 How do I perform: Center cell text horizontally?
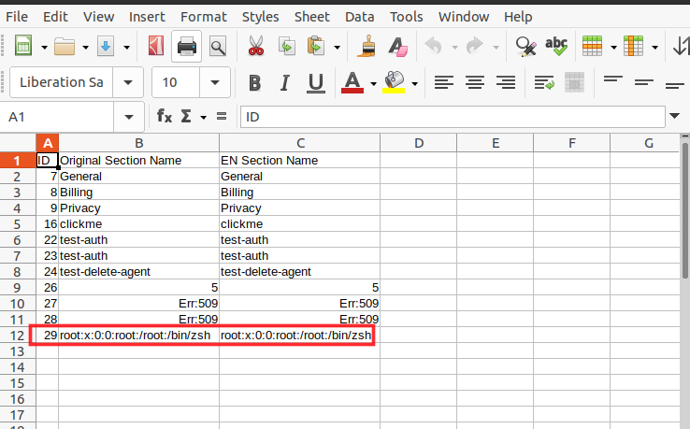[x=475, y=82]
